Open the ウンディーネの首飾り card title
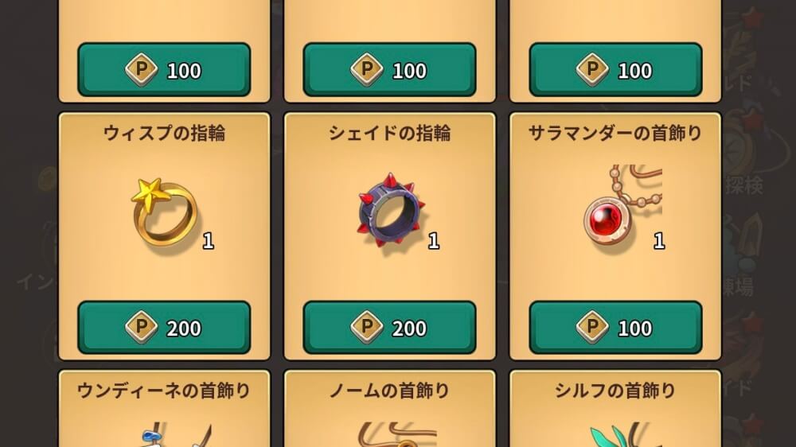 coord(164,391)
